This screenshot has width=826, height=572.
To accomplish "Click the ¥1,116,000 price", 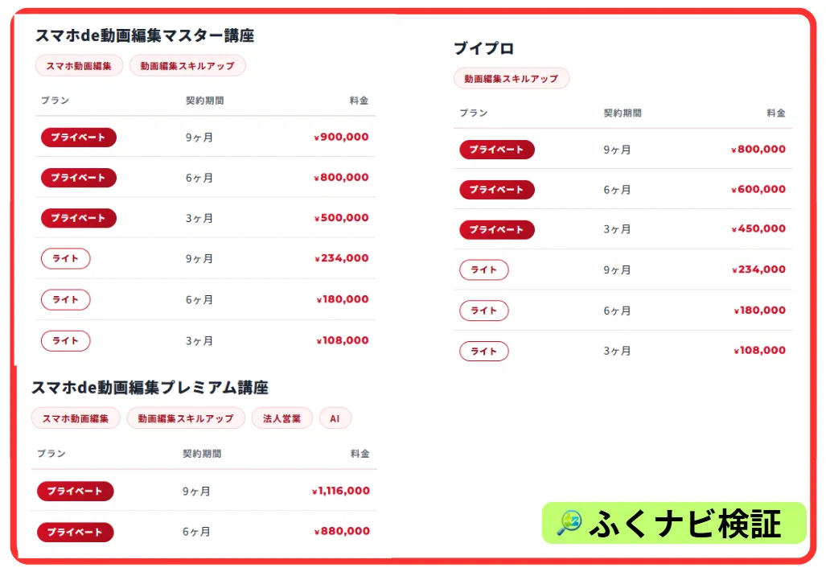I will click(341, 491).
